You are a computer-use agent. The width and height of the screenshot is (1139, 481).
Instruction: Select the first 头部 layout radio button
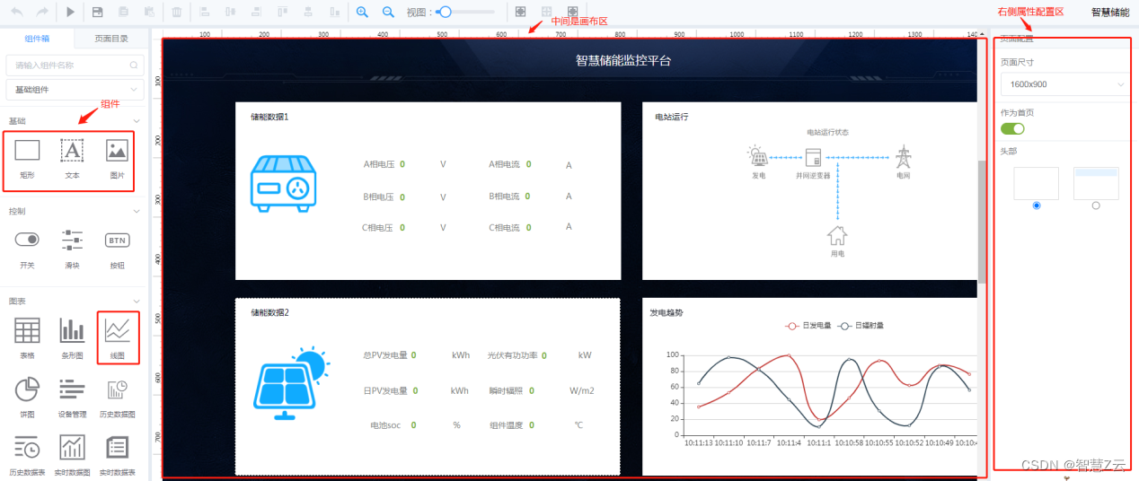pos(1037,206)
